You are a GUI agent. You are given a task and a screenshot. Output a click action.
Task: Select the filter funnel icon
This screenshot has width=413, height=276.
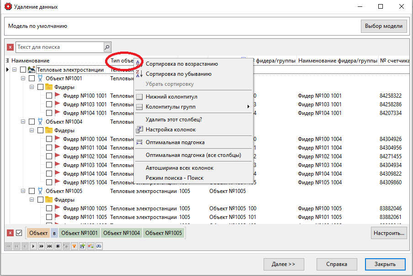pyautogui.click(x=74, y=246)
